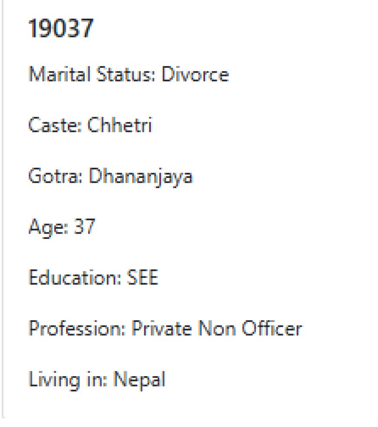Click the word Status in the first line

124,75
